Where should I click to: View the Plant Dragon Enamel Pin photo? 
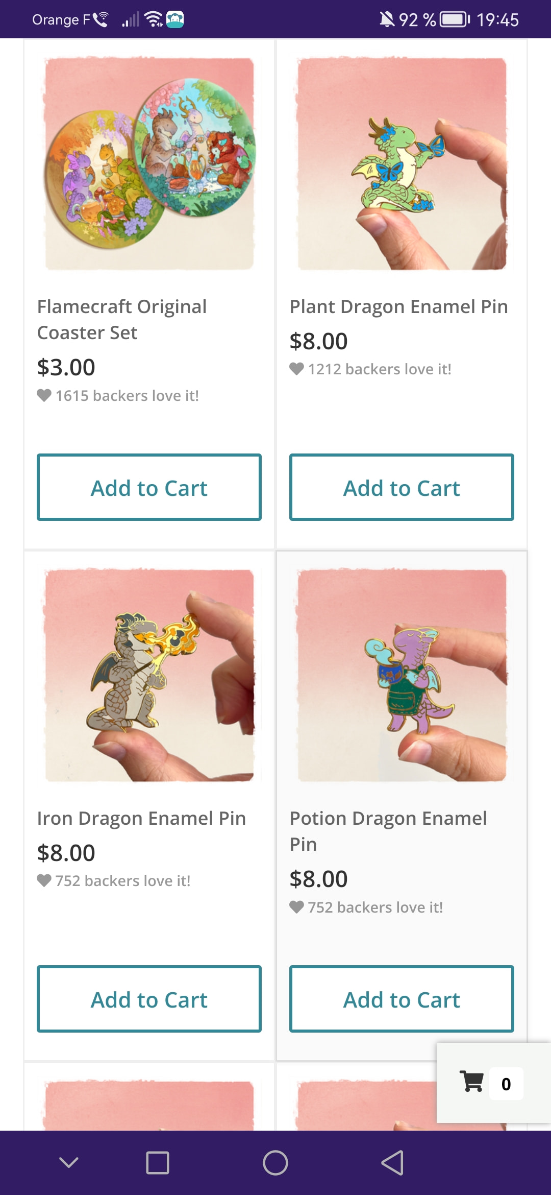[402, 163]
